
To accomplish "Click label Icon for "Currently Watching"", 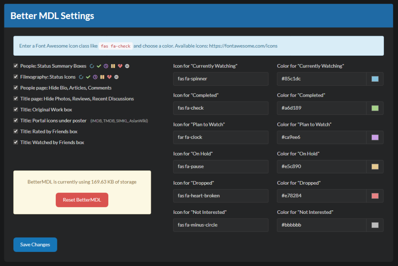I will coord(205,66).
